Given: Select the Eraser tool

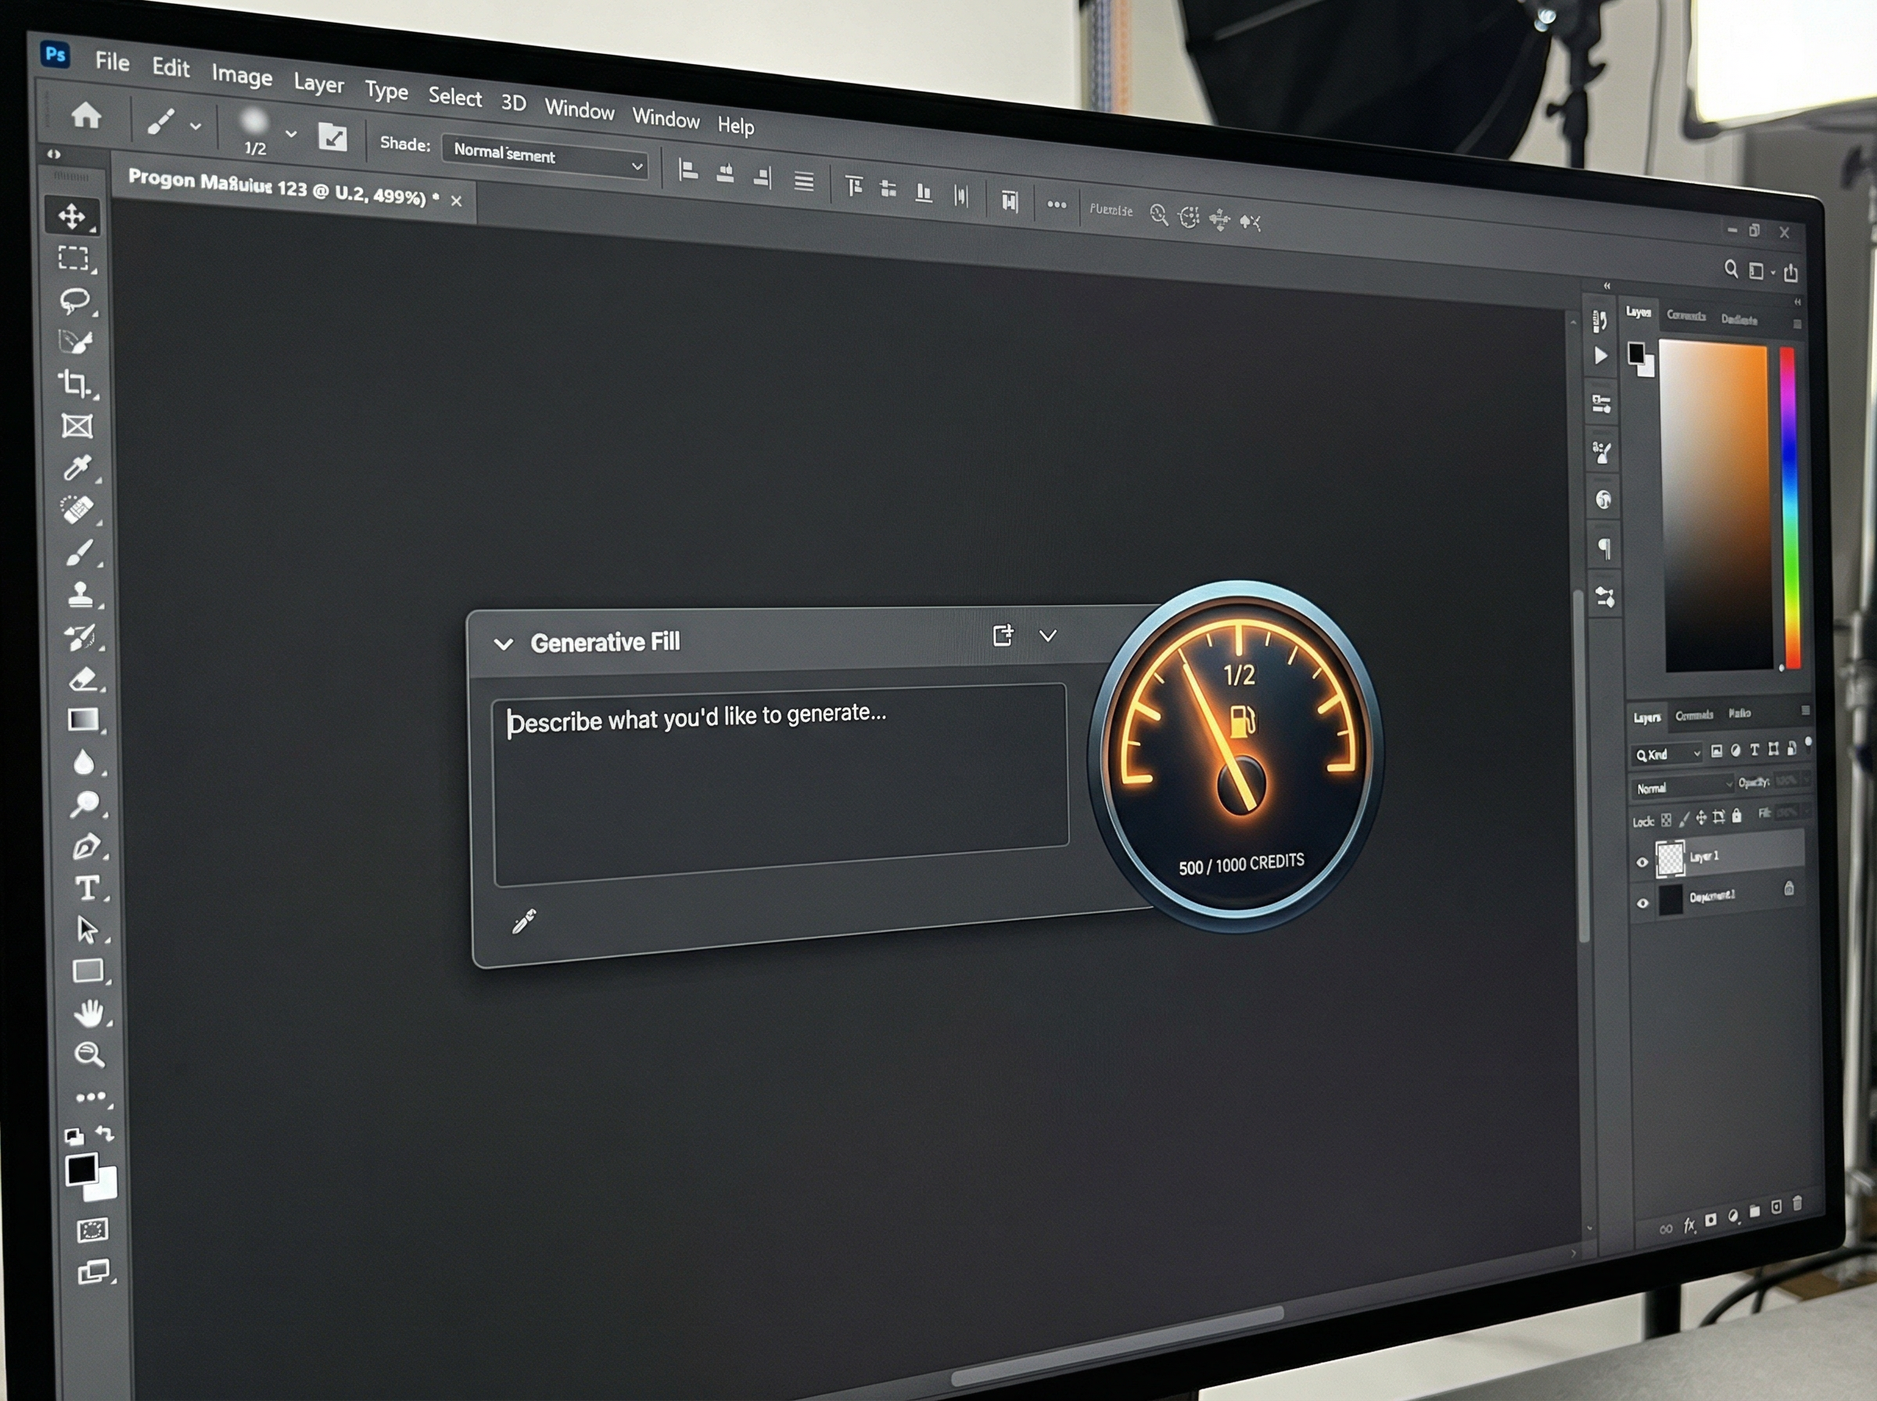Looking at the screenshot, I should 83,679.
